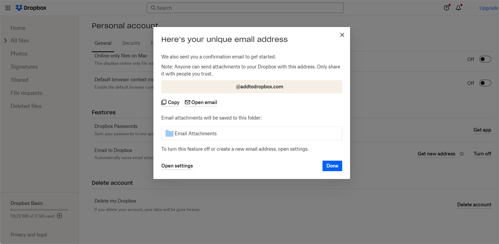Click the Open email envelope icon
The image size is (499, 244).
click(x=187, y=102)
